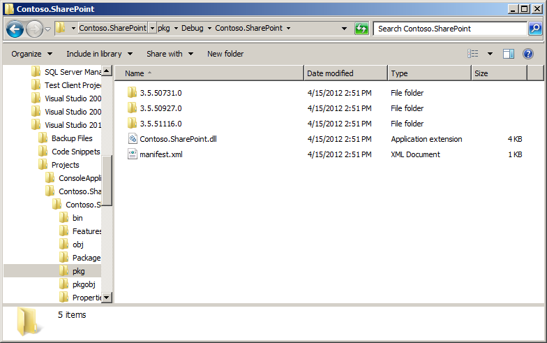This screenshot has height=343, width=547.
Task: Create a New folder
Action: click(225, 54)
